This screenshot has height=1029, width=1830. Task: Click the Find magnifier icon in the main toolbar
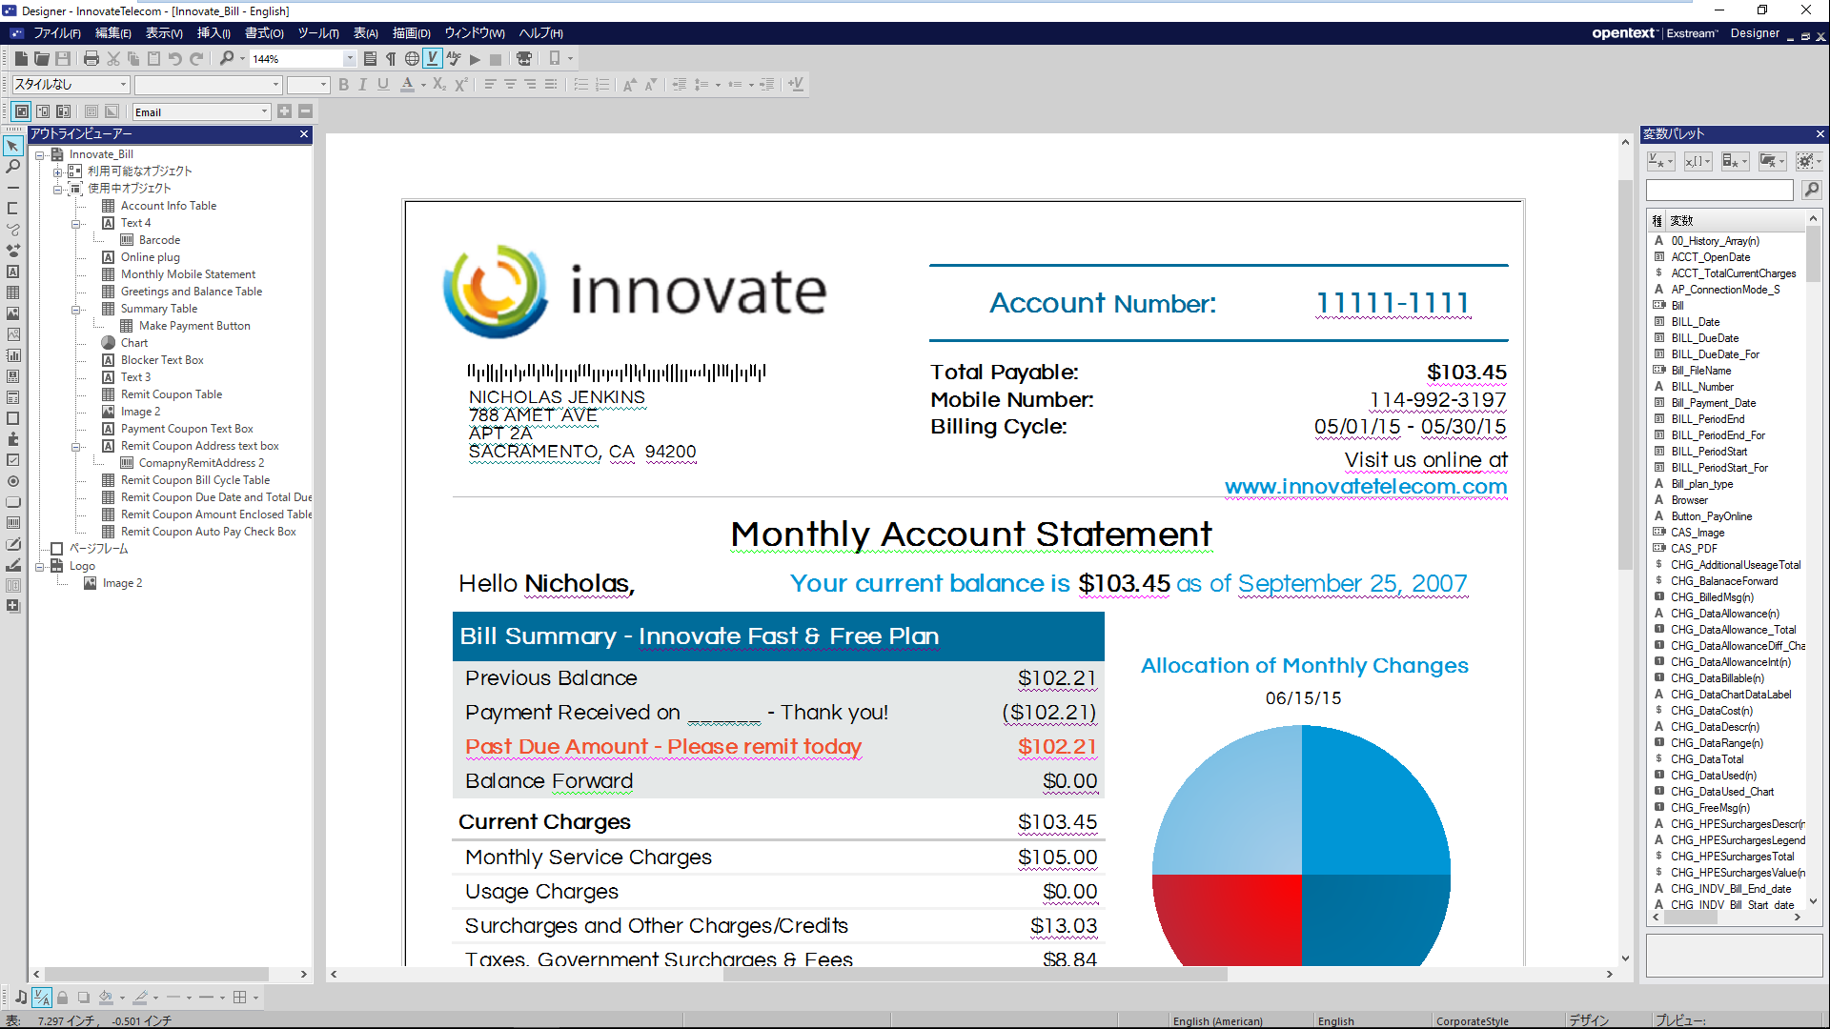(x=226, y=59)
